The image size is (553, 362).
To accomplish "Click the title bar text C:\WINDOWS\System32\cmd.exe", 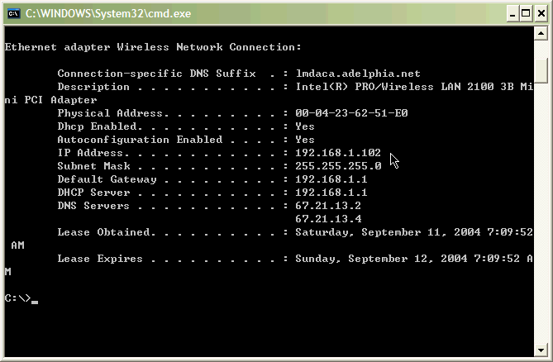I will click(108, 13).
